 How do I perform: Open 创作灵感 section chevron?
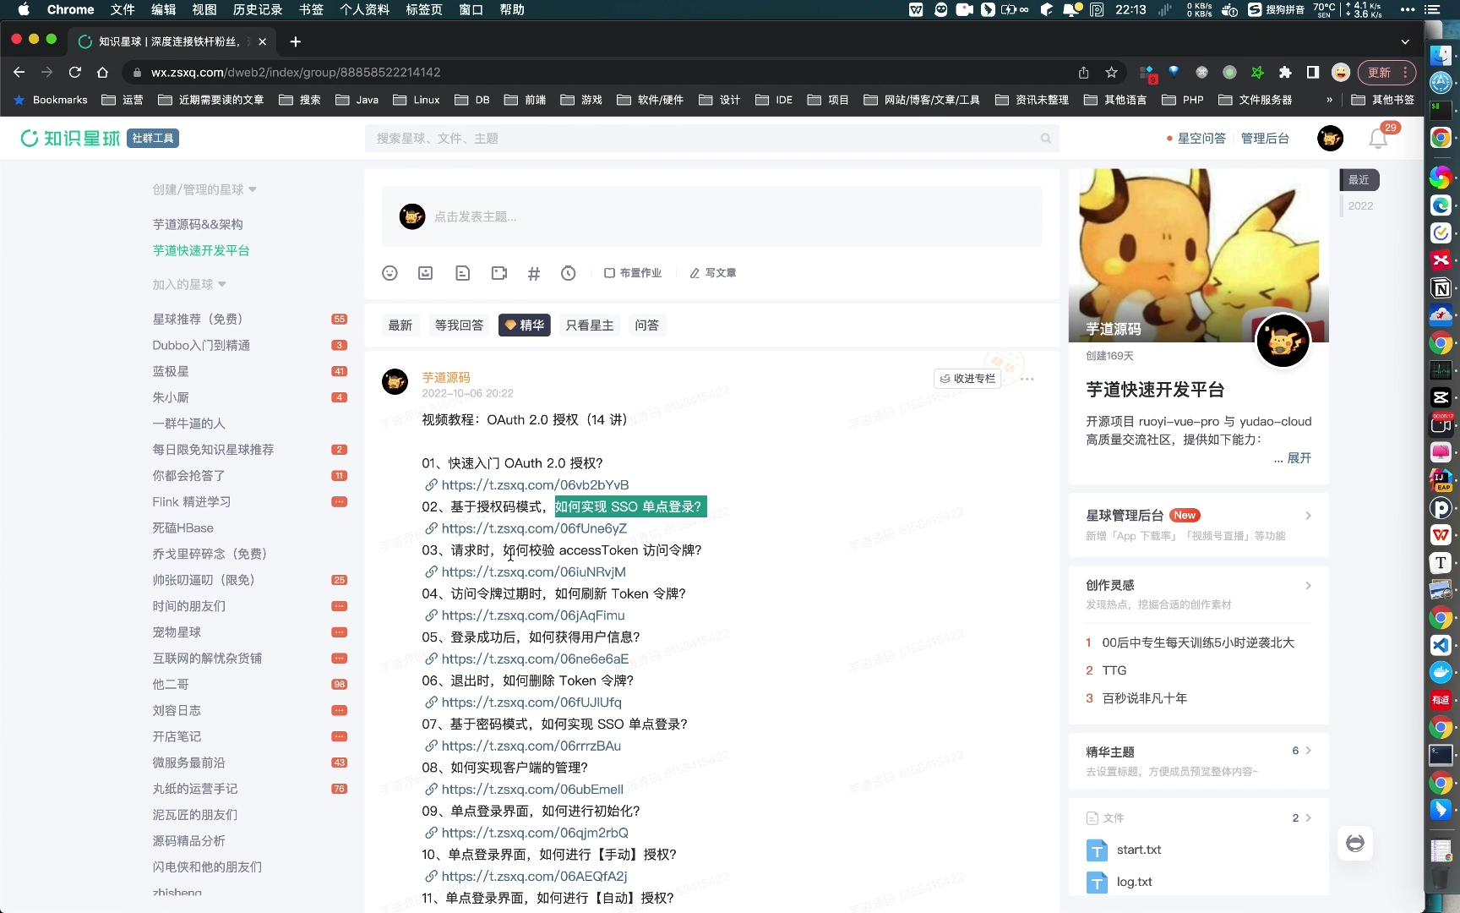click(1308, 585)
